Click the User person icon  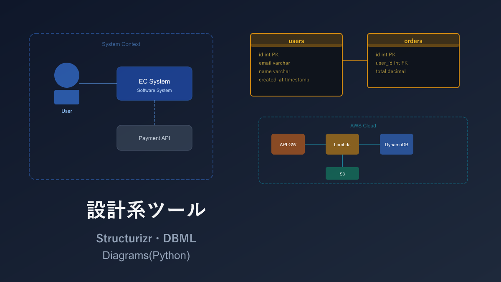(67, 84)
